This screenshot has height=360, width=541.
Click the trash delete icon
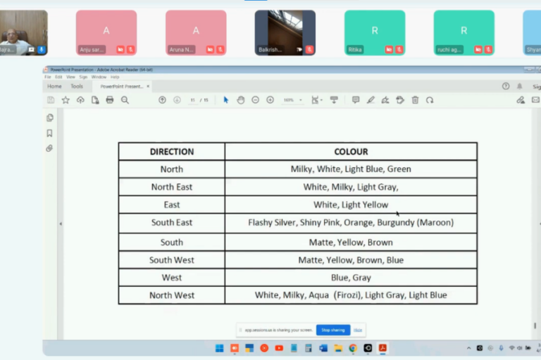(415, 100)
